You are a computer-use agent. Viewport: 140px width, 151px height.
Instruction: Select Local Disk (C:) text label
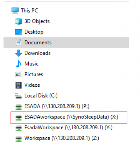41,96
